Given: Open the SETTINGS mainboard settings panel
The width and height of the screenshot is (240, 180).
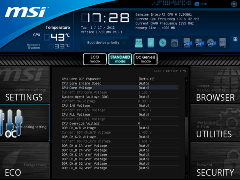Looking at the screenshot, I should click(25, 85).
